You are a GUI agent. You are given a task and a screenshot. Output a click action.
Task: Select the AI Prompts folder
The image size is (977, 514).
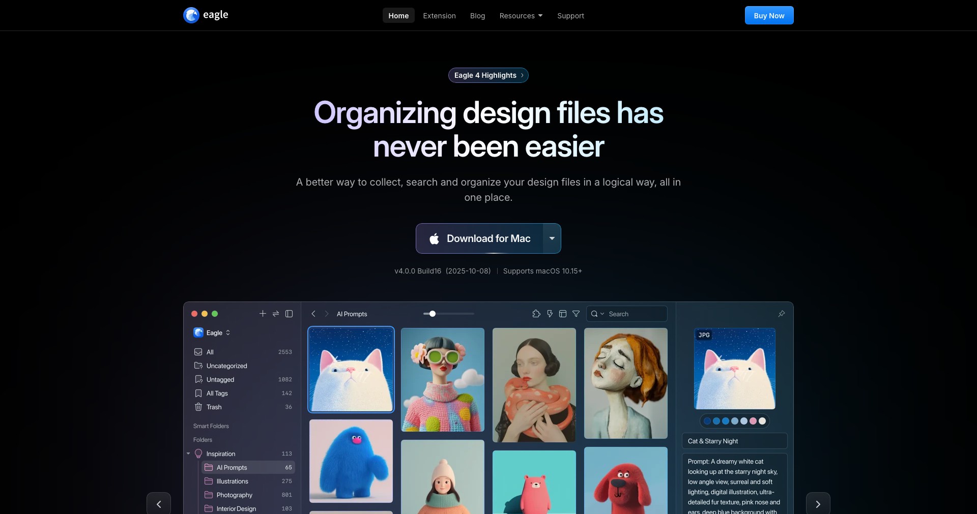click(248, 467)
